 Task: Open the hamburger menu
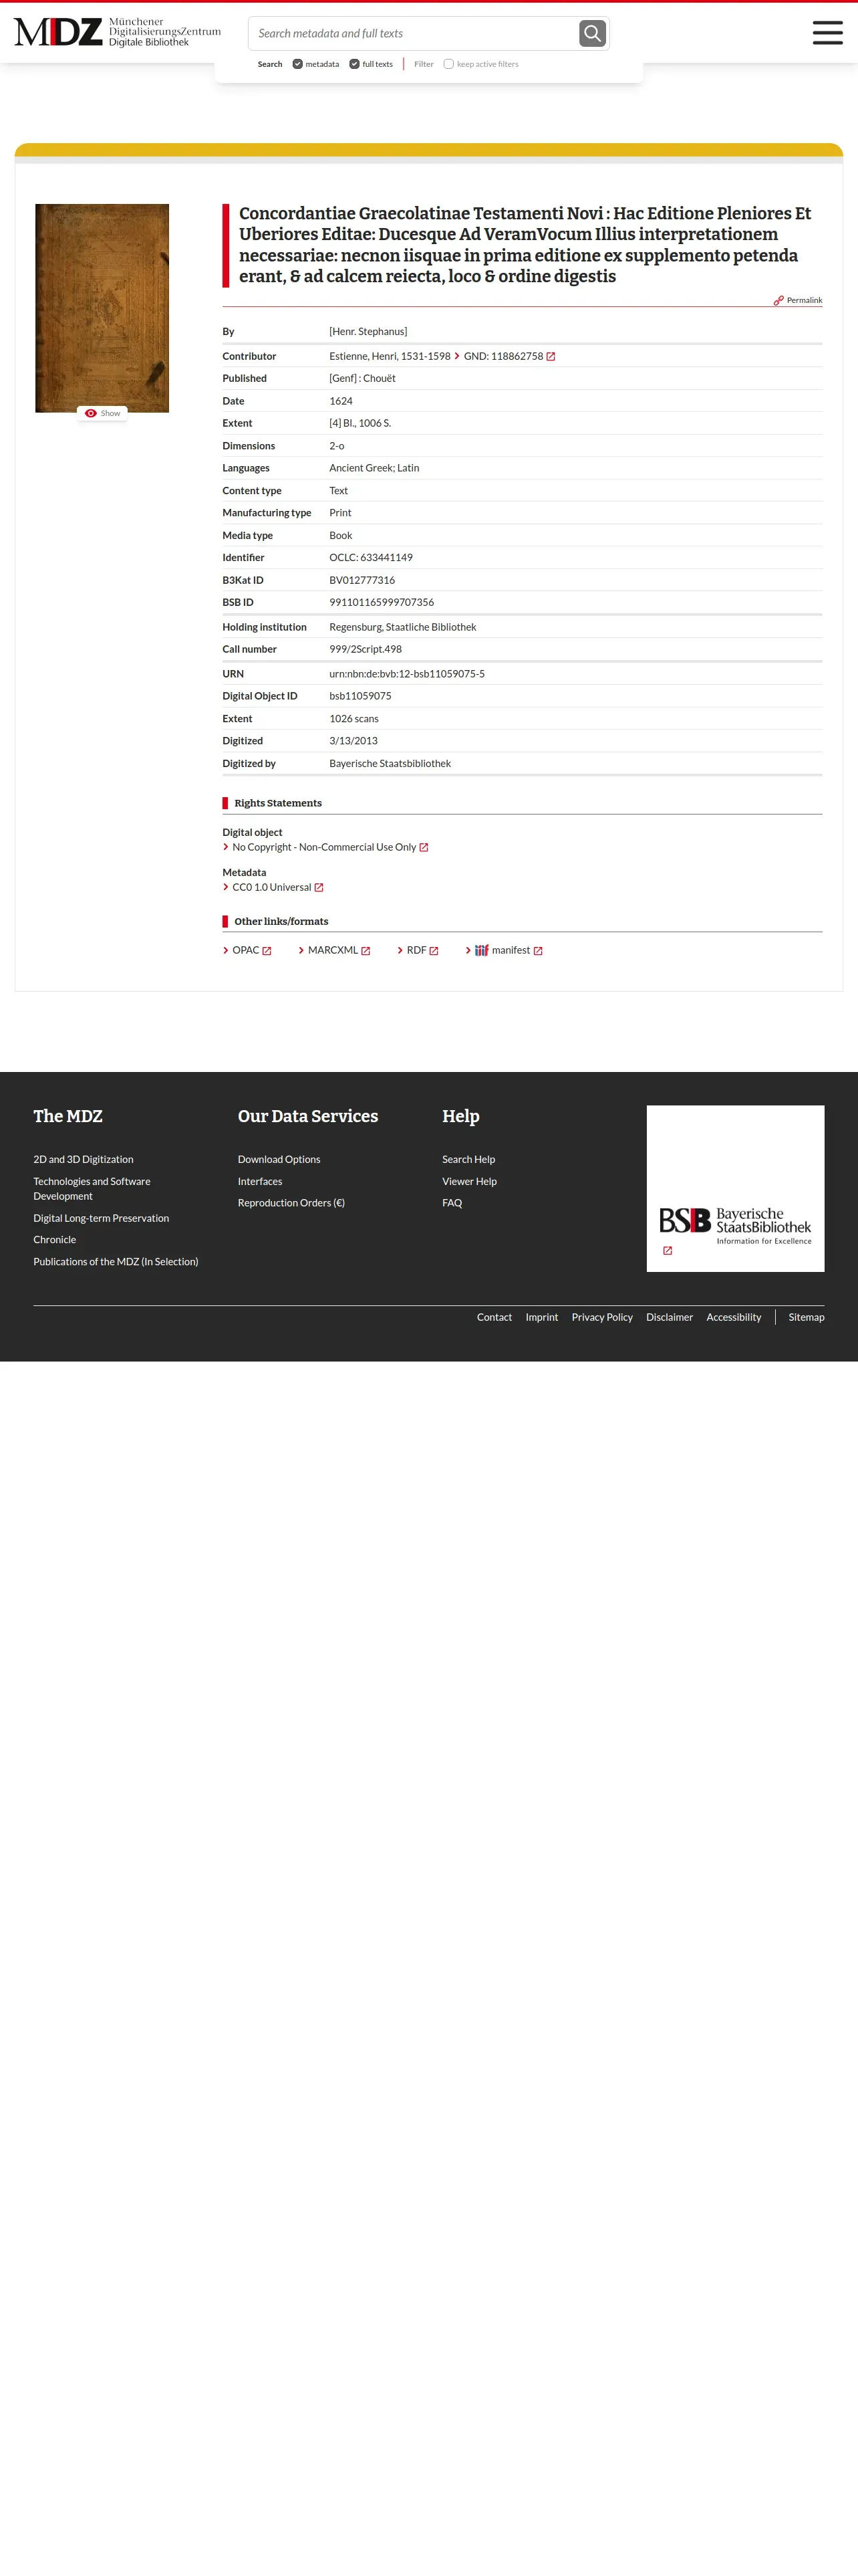[x=827, y=32]
